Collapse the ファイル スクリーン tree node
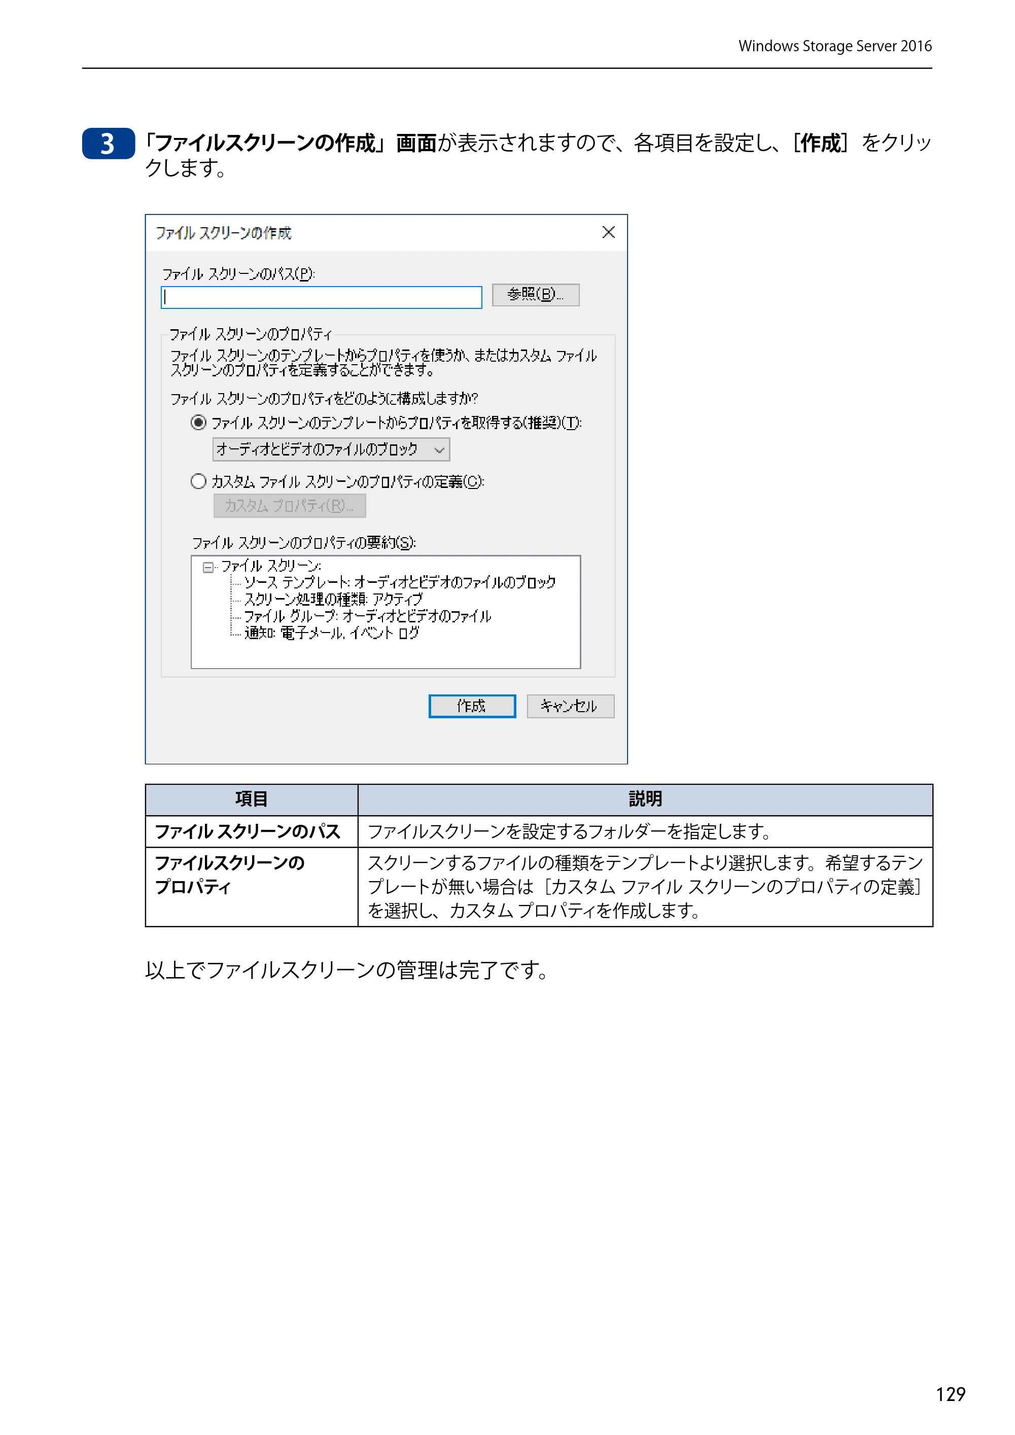Viewport: 1015px width, 1435px height. [x=207, y=568]
